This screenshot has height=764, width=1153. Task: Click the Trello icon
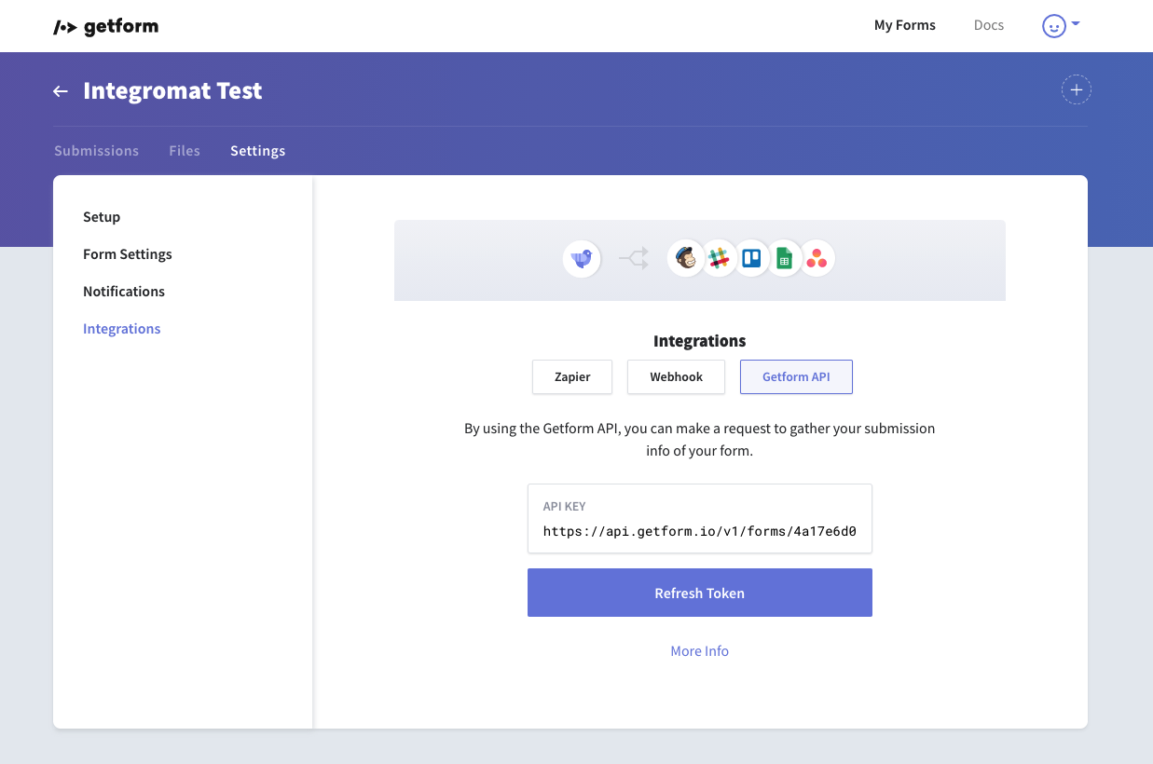pyautogui.click(x=751, y=258)
